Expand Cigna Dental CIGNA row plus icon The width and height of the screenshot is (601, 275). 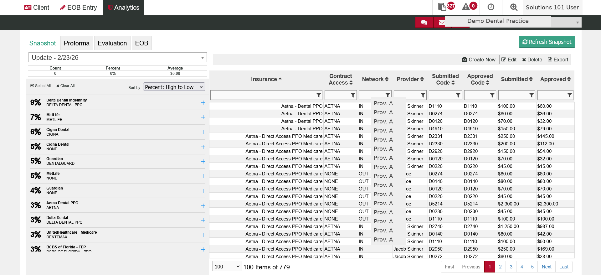pos(203,132)
